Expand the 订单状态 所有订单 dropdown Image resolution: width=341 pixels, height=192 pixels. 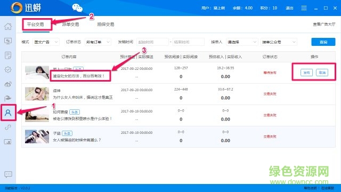[98, 42]
